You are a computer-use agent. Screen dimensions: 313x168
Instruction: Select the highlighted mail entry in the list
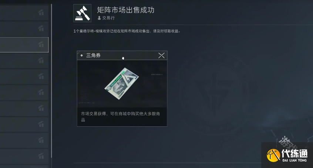(24, 45)
